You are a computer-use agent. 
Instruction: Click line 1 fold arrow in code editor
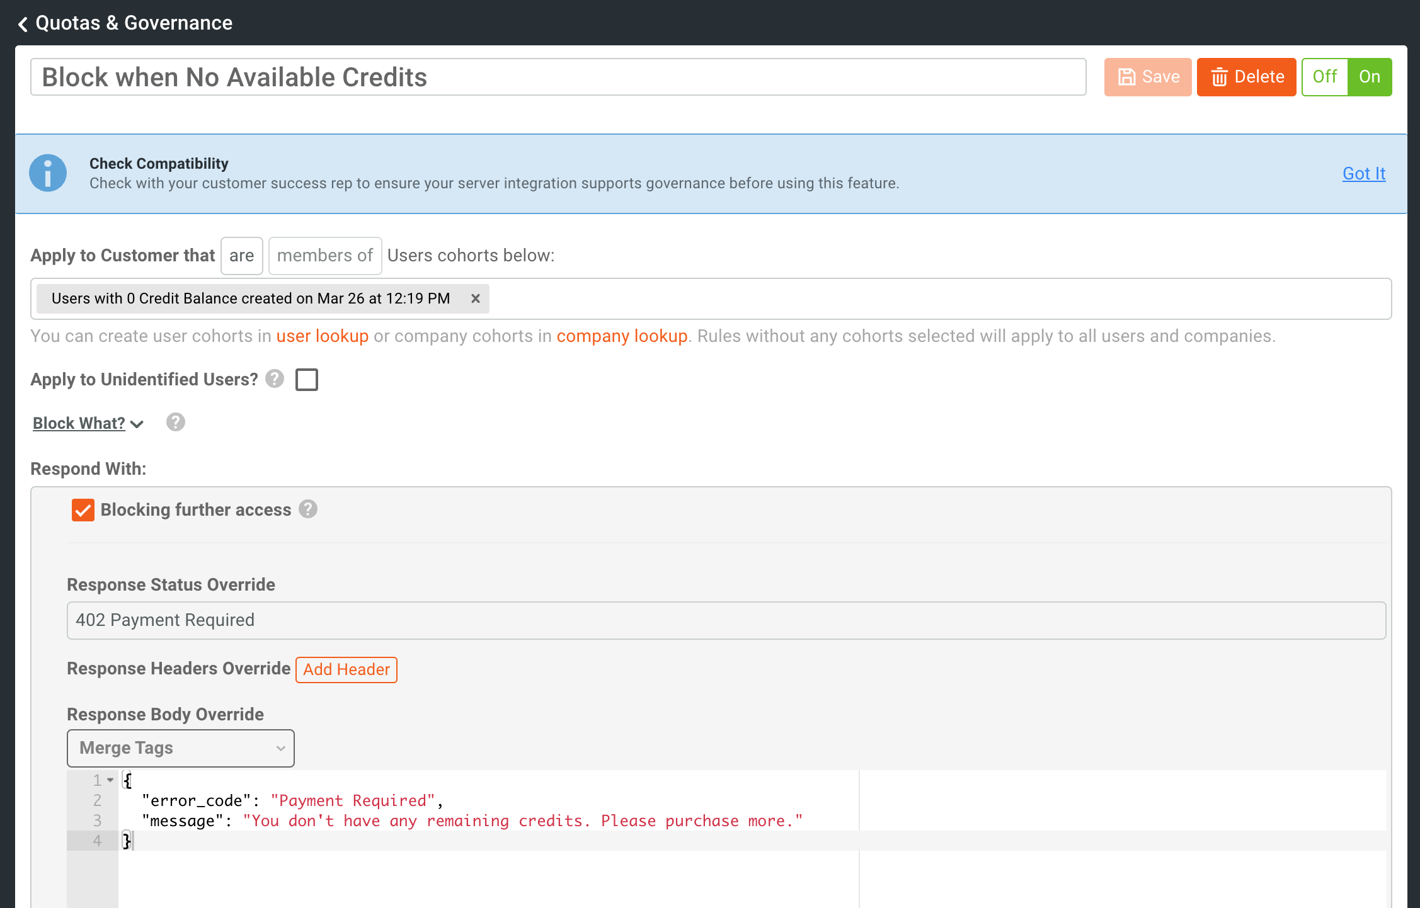(x=111, y=780)
